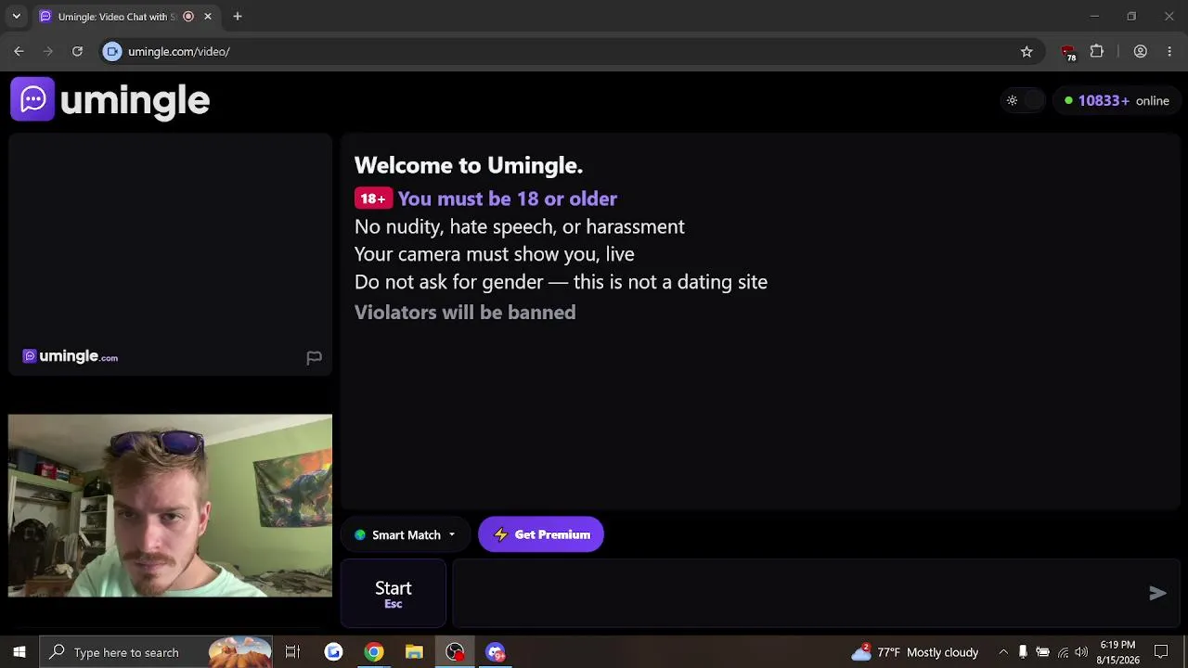Open the clock showing 6:19 PM
This screenshot has height=668, width=1188.
pos(1117,652)
